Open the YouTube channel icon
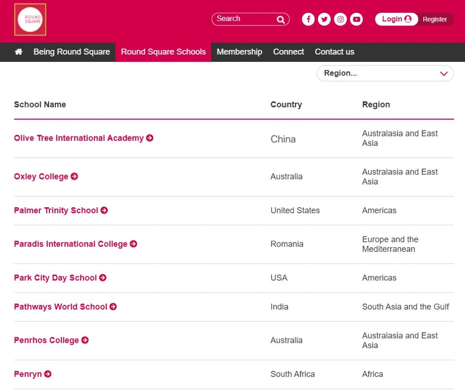This screenshot has width=465, height=390. 356,19
